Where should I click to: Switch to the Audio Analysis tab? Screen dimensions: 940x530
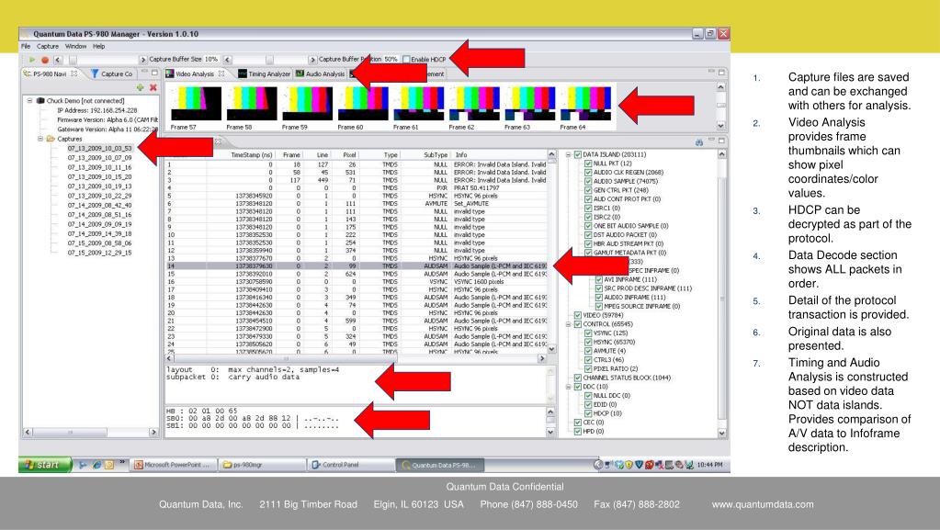[320, 73]
